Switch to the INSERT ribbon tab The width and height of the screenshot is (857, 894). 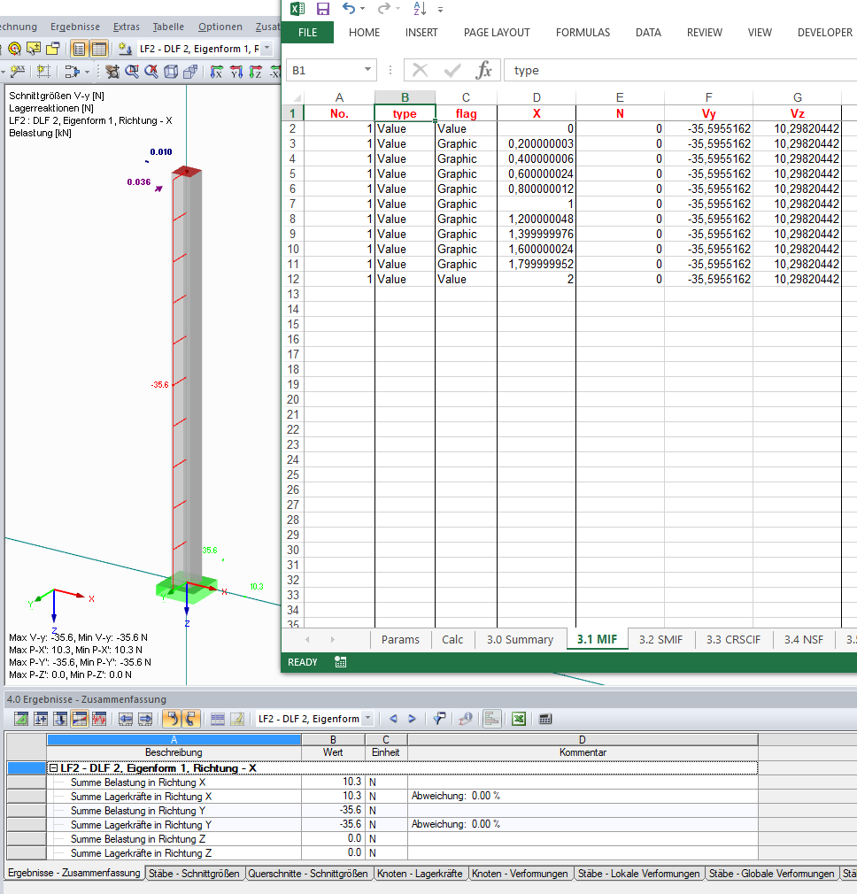[421, 33]
